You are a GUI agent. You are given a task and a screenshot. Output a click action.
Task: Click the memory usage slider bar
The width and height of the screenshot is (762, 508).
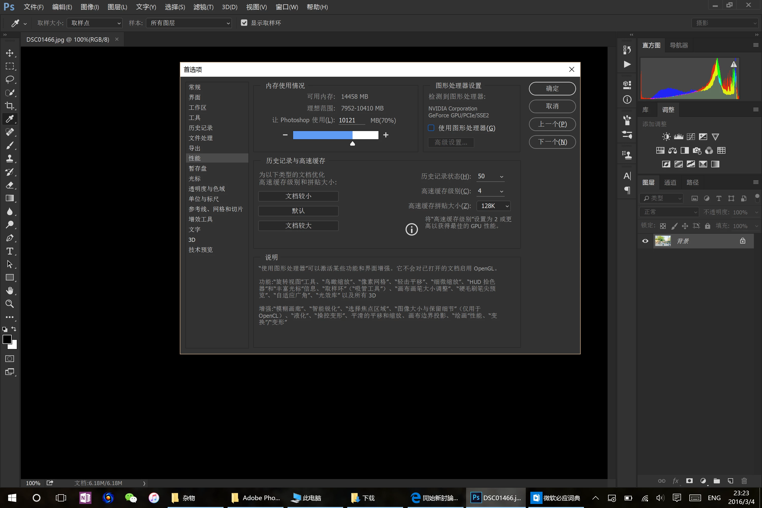pyautogui.click(x=335, y=135)
